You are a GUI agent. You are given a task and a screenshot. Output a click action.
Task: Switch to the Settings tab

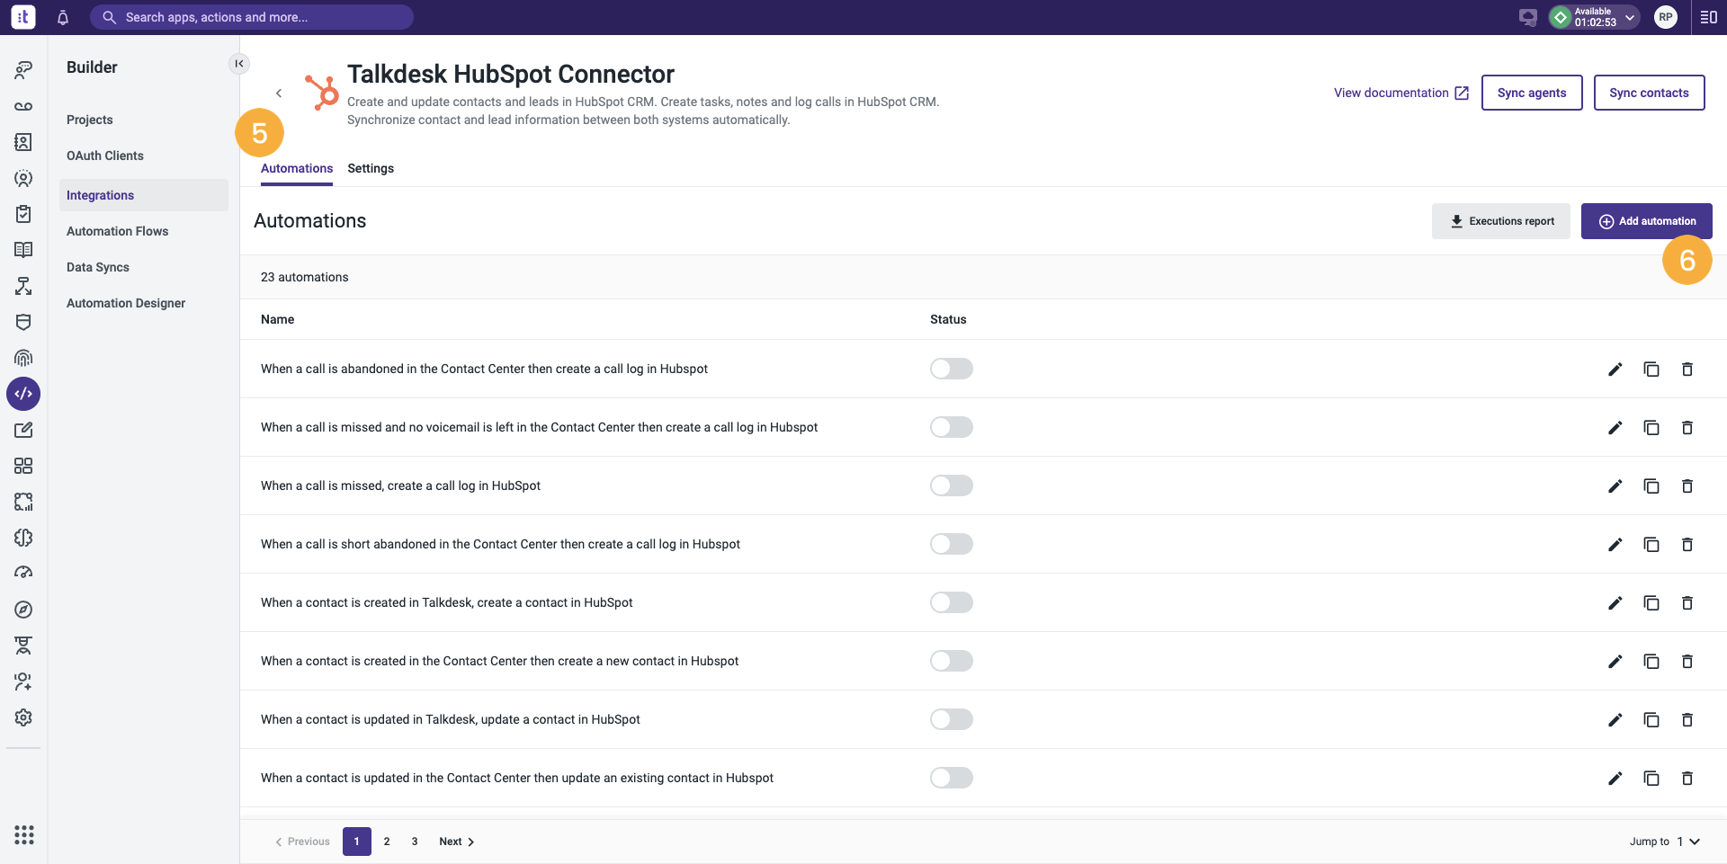(x=371, y=168)
